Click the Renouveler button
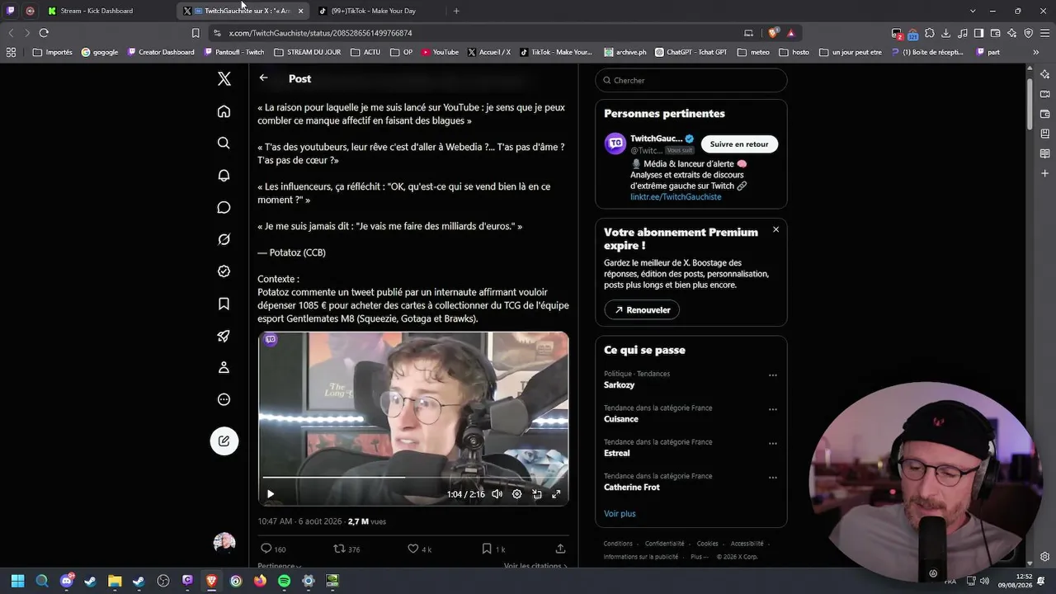The height and width of the screenshot is (594, 1056). pos(642,310)
